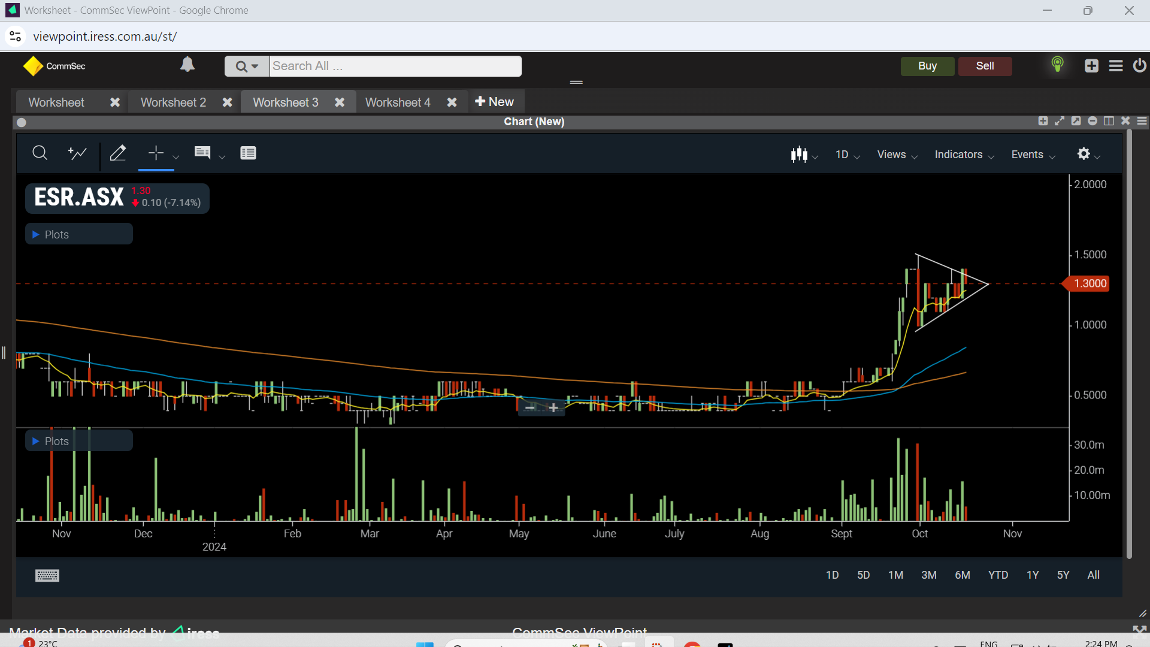The height and width of the screenshot is (647, 1150).
Task: Click the ESR.ASX symbol label
Action: coord(79,197)
